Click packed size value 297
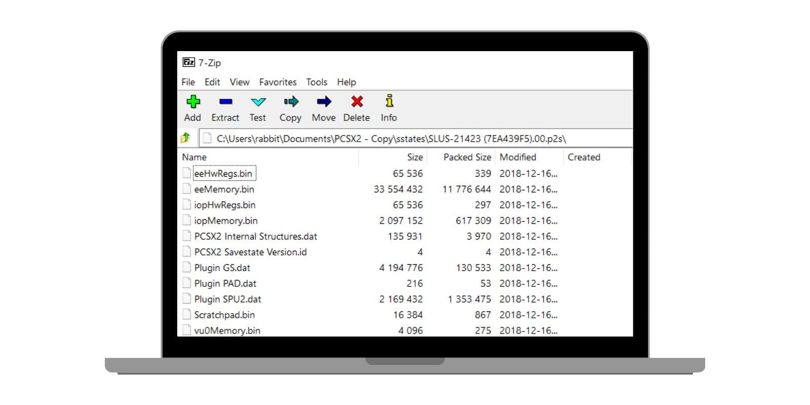The width and height of the screenshot is (810, 405). pos(483,205)
